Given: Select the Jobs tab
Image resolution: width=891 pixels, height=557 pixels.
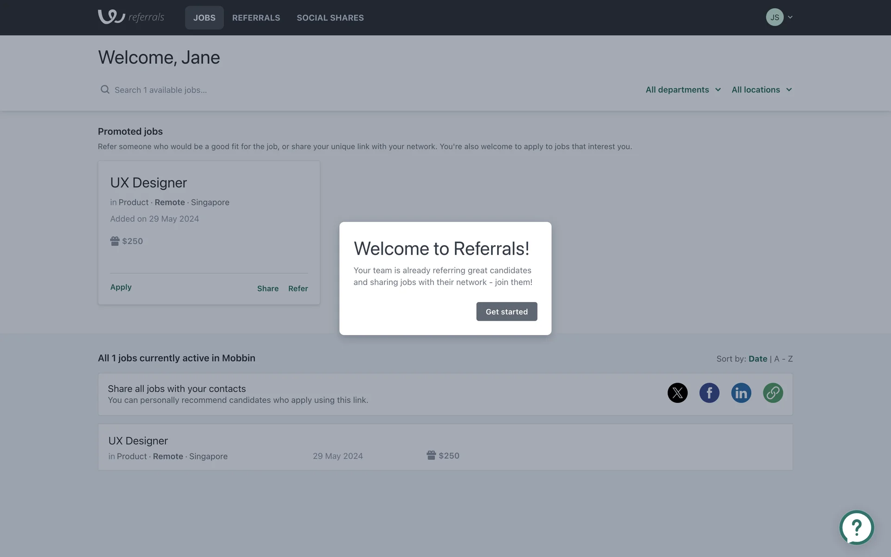Looking at the screenshot, I should tap(204, 18).
